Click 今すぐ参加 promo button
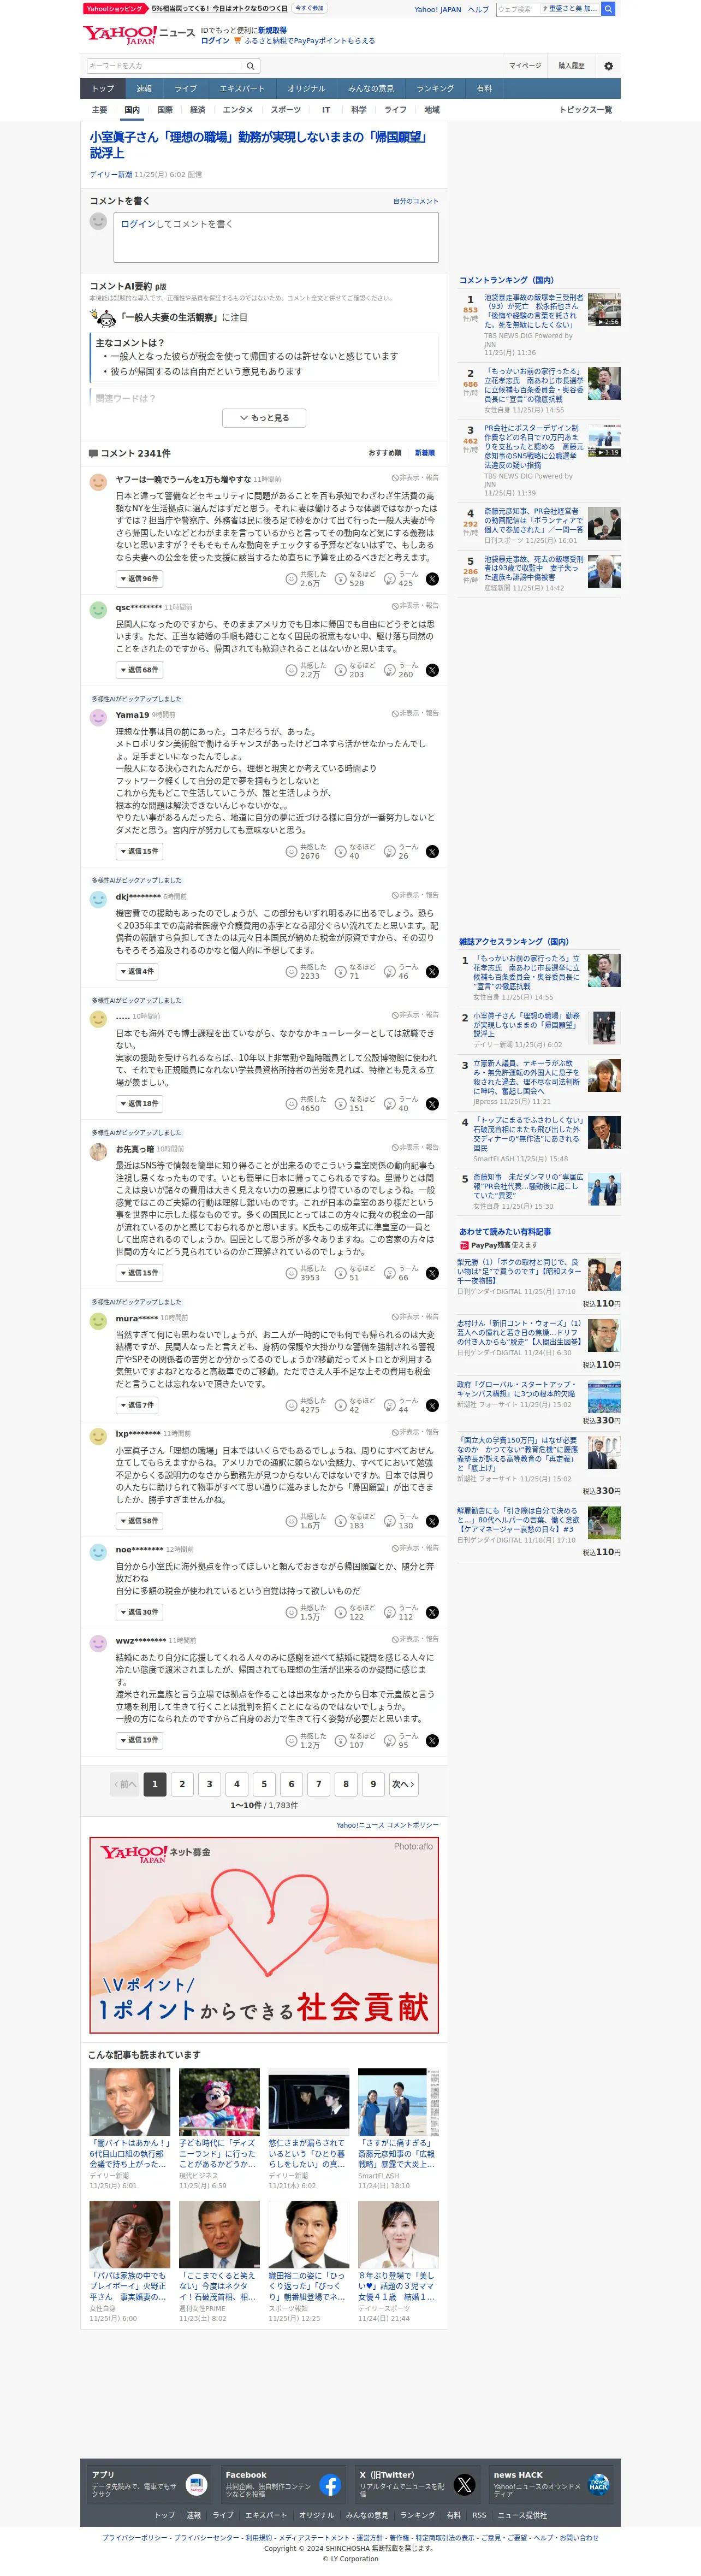The width and height of the screenshot is (701, 2576). [x=309, y=8]
